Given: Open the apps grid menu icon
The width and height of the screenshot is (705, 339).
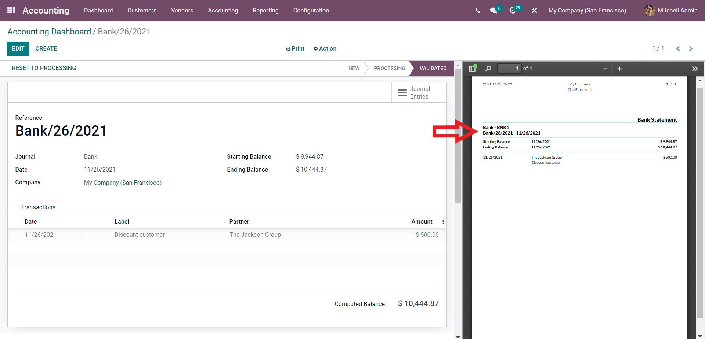Looking at the screenshot, I should [11, 10].
